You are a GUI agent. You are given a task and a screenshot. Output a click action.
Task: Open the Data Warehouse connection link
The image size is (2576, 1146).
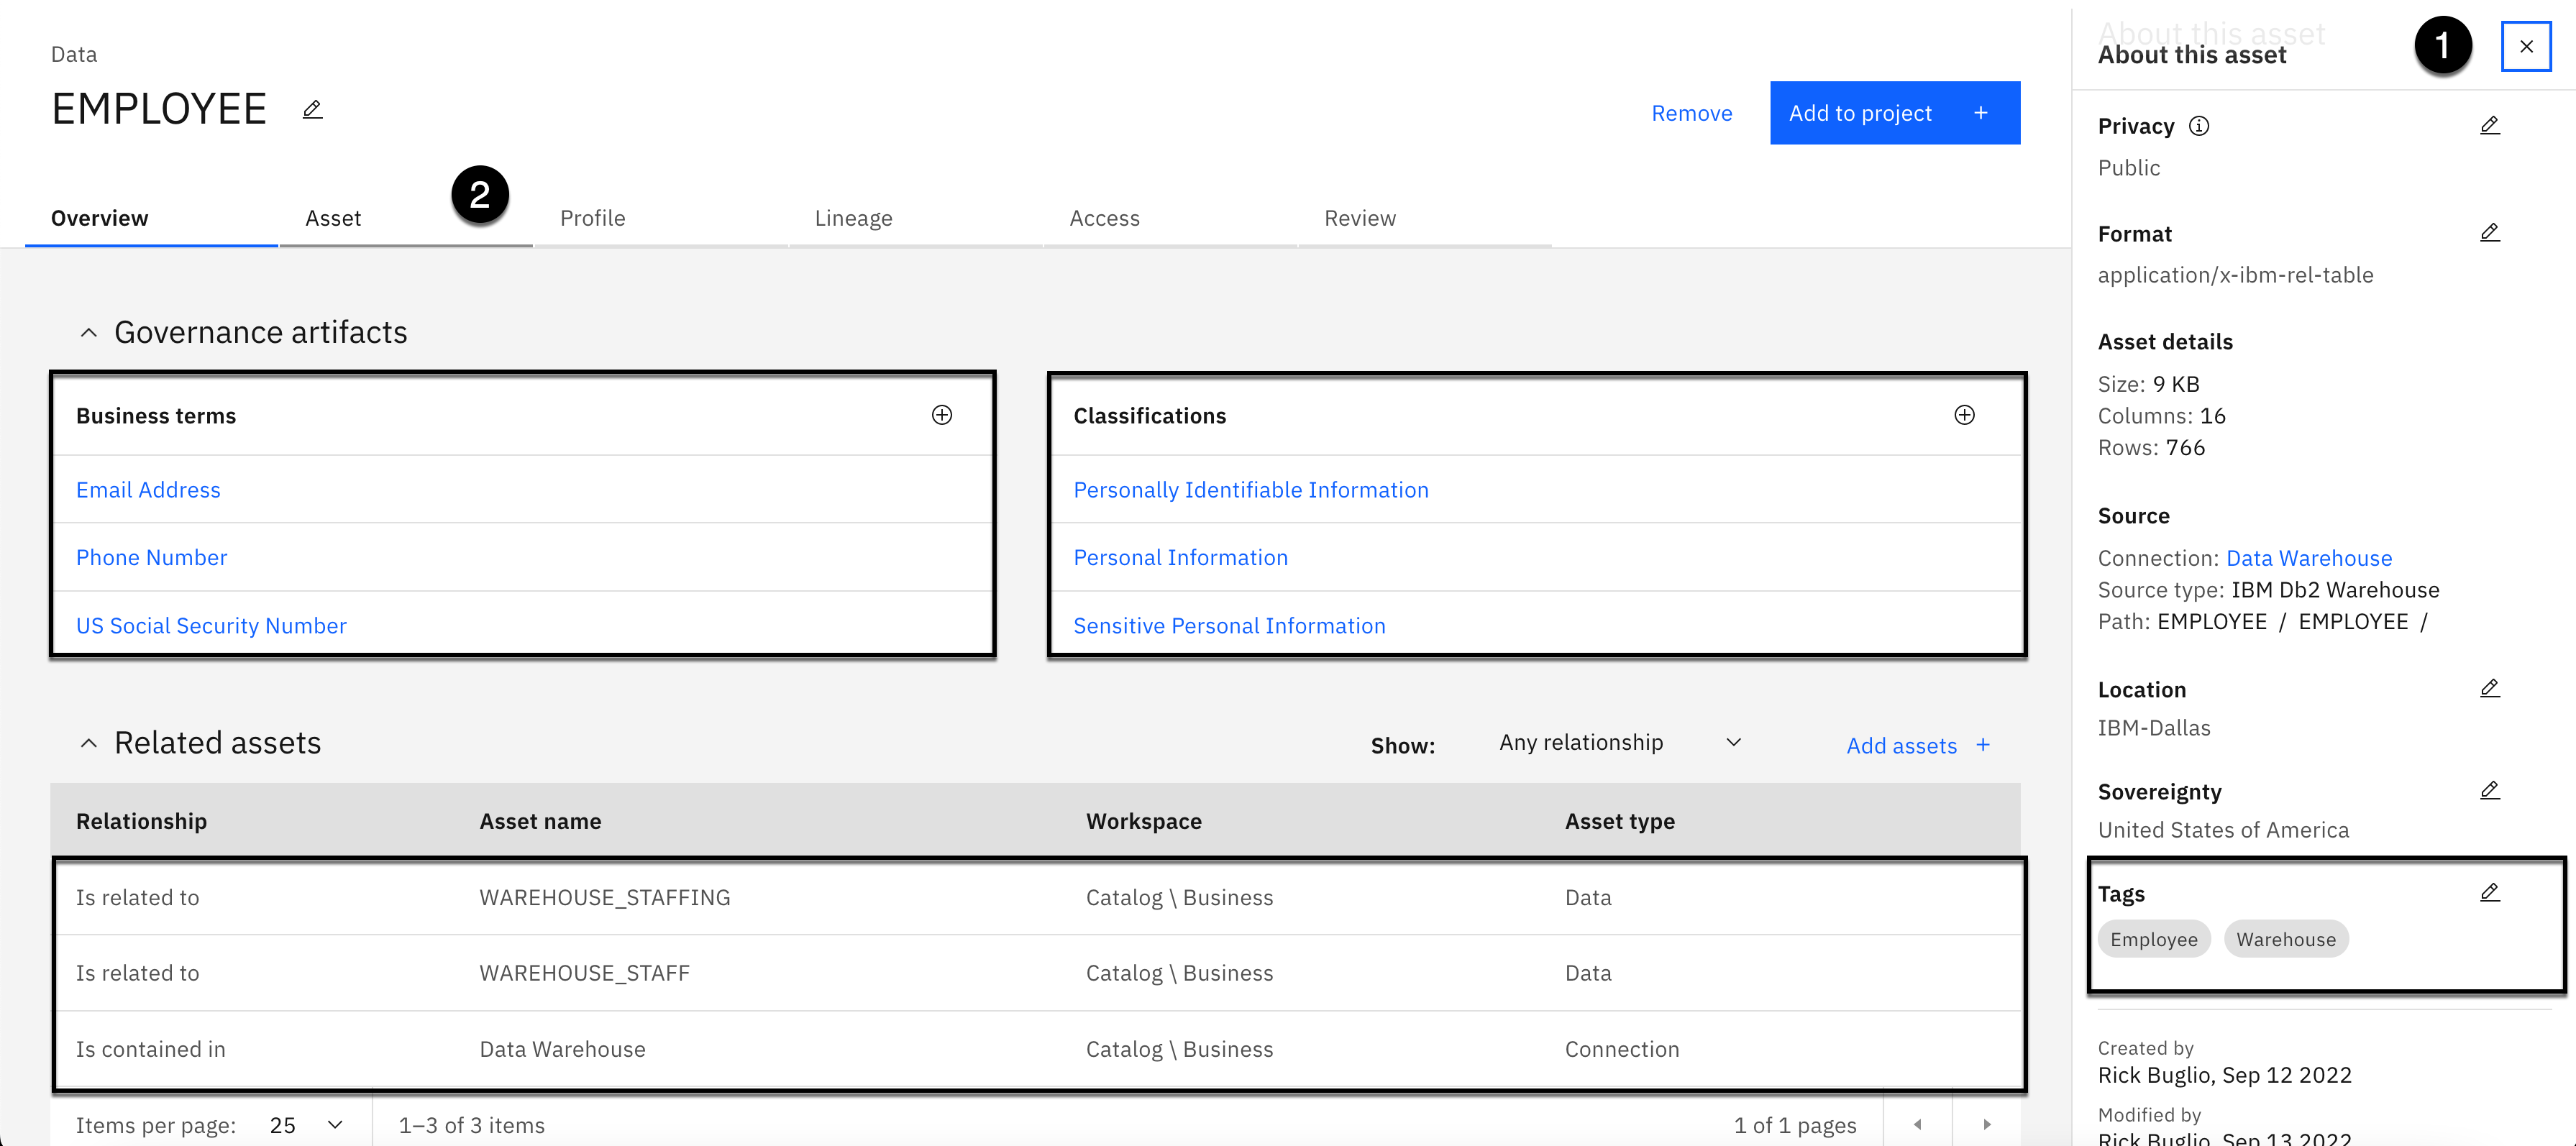click(x=2308, y=558)
